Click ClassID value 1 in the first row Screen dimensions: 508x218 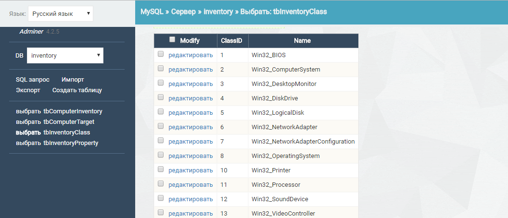point(222,55)
